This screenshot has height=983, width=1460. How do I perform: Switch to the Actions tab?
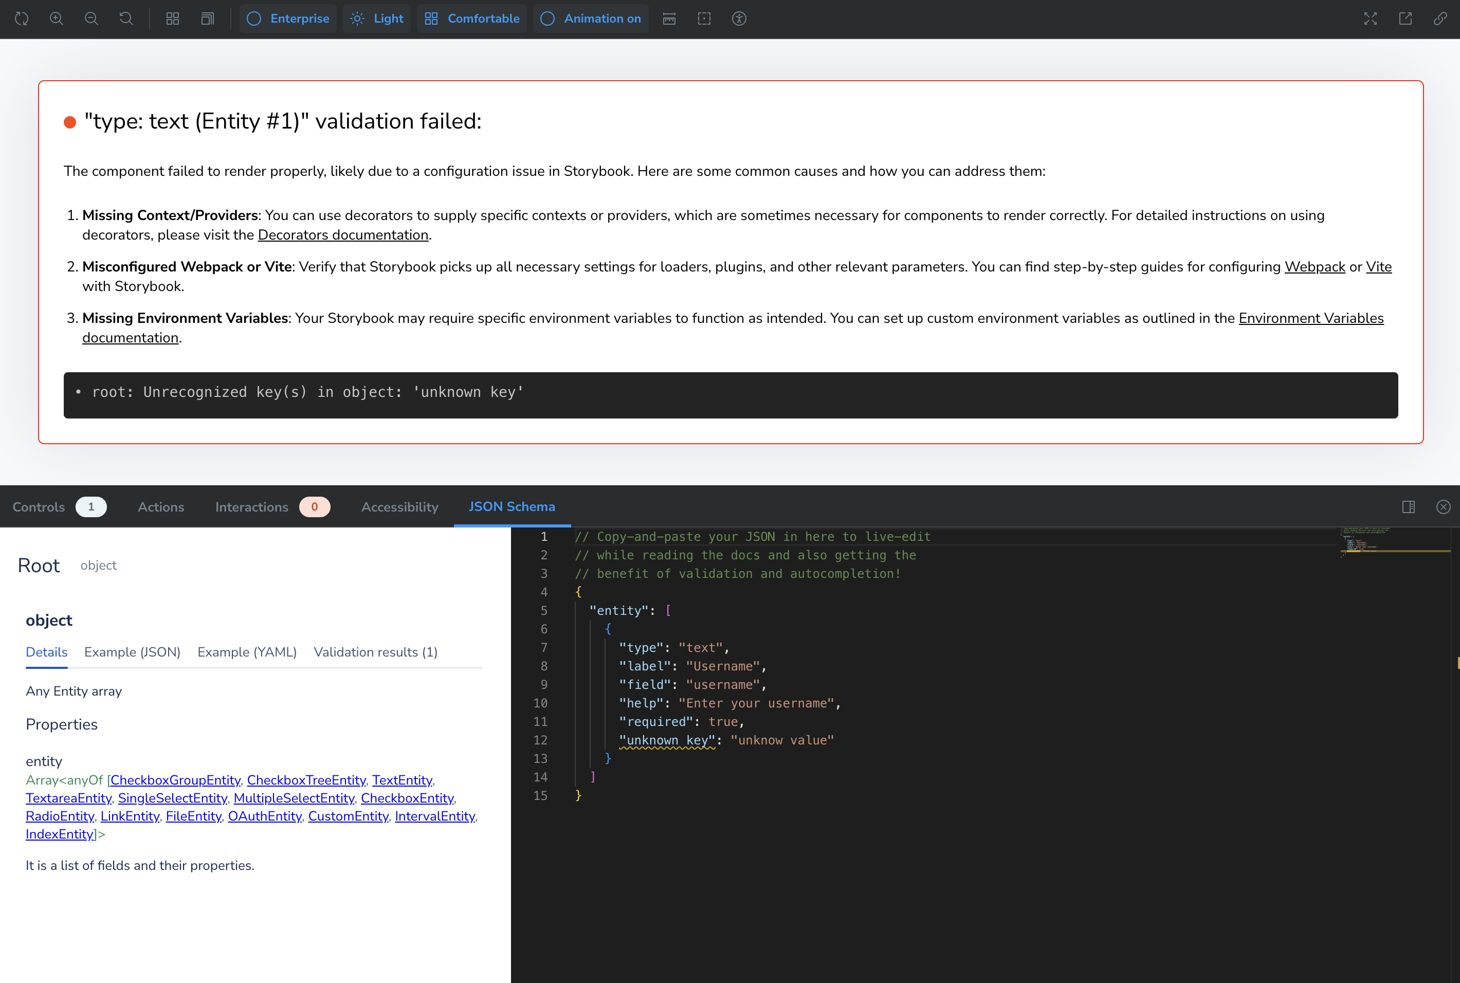tap(161, 506)
